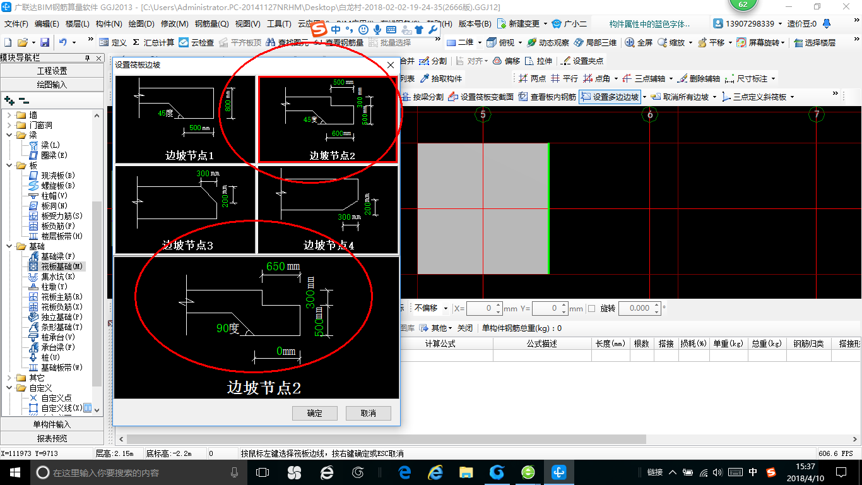Viewport: 862px width, 485px height.
Task: Open the 钢筋量(Q) menu
Action: (212, 24)
